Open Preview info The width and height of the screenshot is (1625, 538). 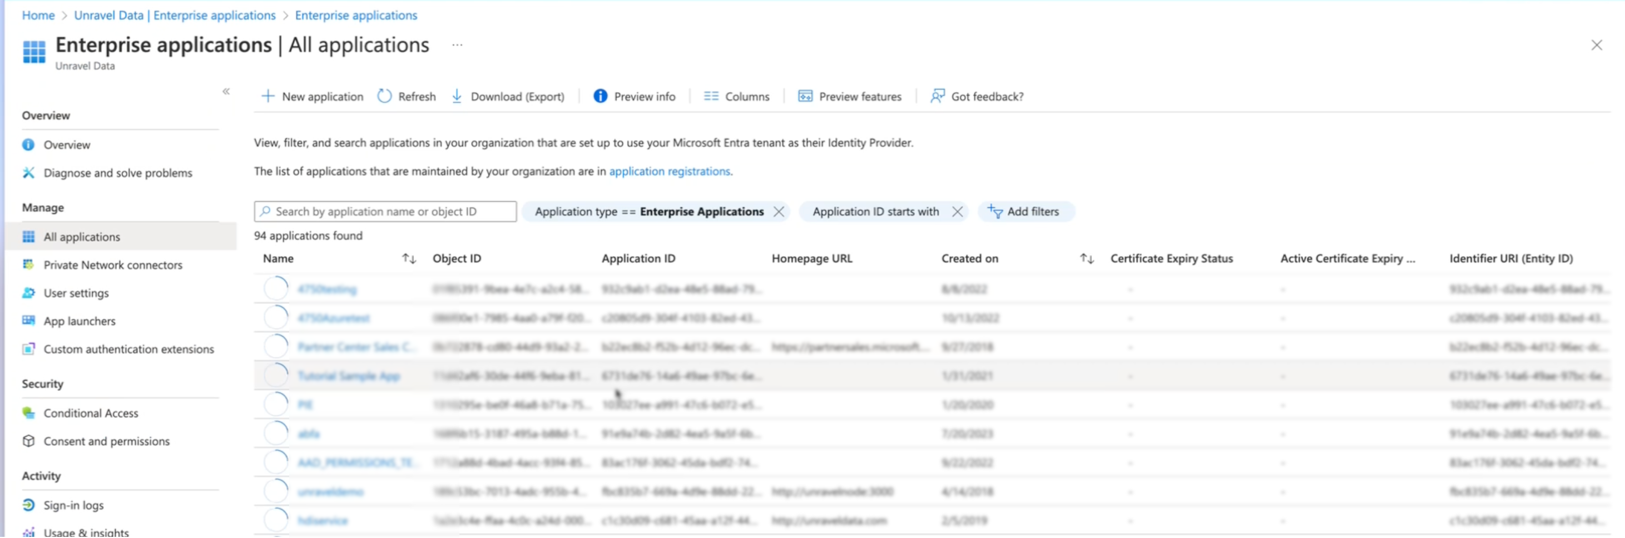point(634,97)
